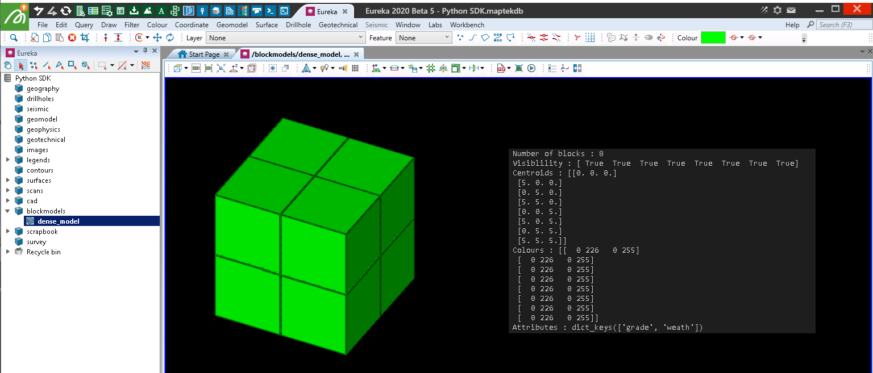Toggle the red arrow pointer selection mode

tap(21, 65)
